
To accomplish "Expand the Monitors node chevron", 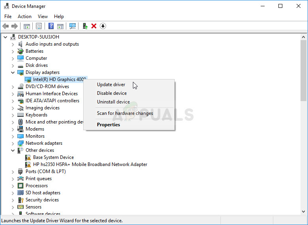I will 13,136.
